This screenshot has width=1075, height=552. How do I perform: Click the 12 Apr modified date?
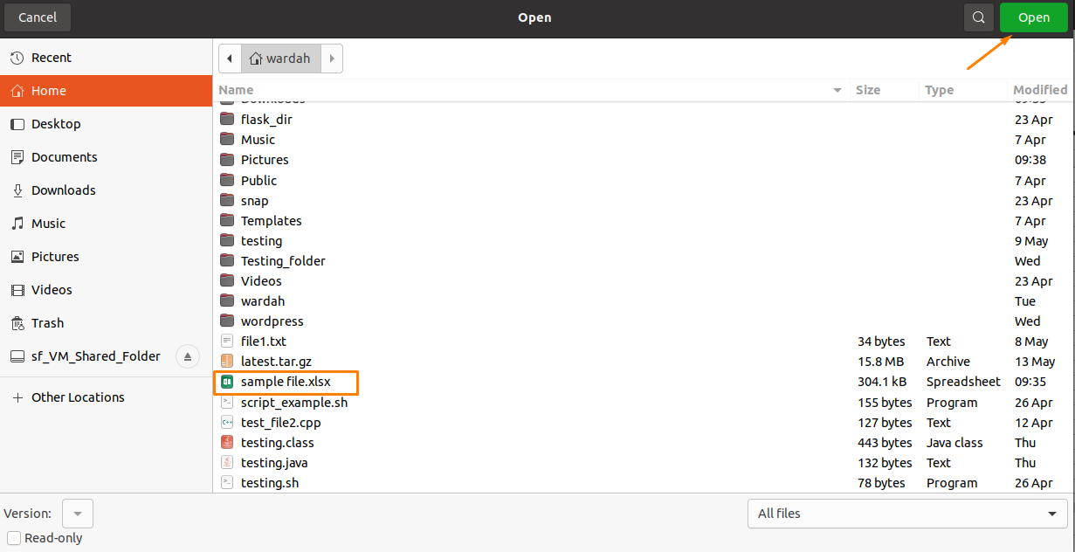[x=1034, y=423]
